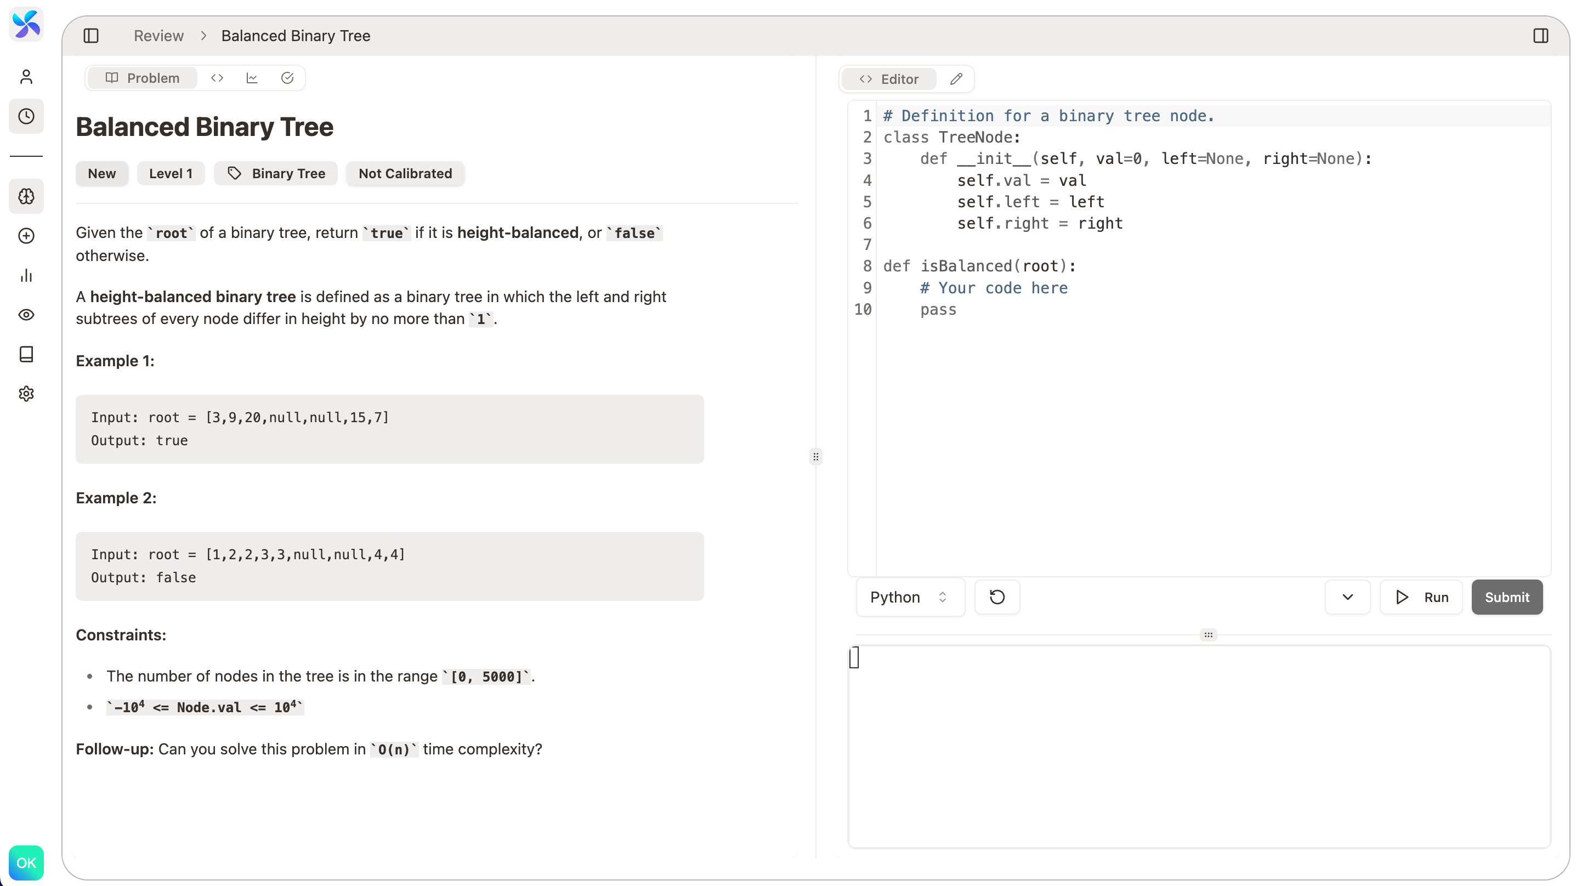The width and height of the screenshot is (1576, 886).
Task: Click the Binary Tree topic tag
Action: 276,173
